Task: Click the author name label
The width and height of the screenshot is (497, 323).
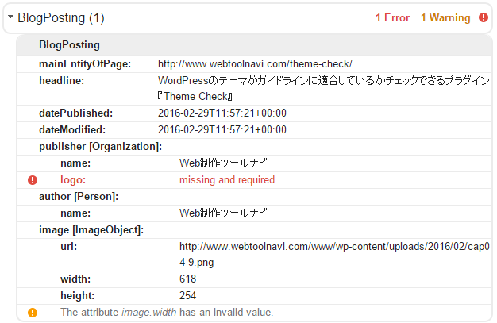Action: (75, 213)
